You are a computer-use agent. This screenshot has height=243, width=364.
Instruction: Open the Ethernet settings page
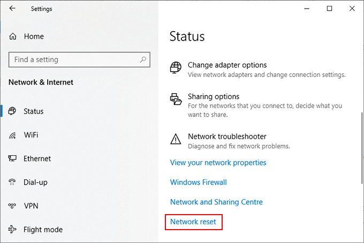[37, 158]
